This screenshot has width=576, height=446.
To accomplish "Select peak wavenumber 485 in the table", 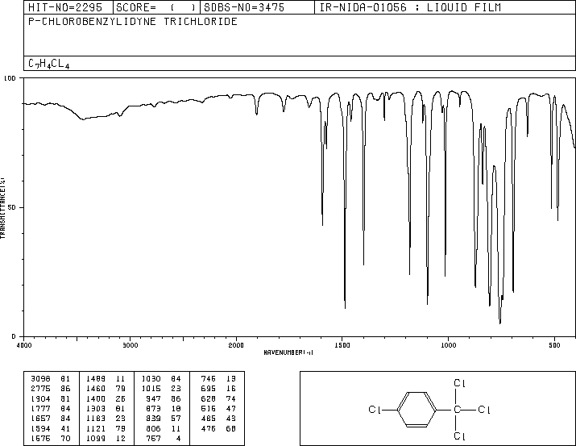I will tap(209, 419).
